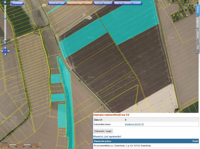Pan the map down with arrow
Screen dimensions: 200x149
5,54
